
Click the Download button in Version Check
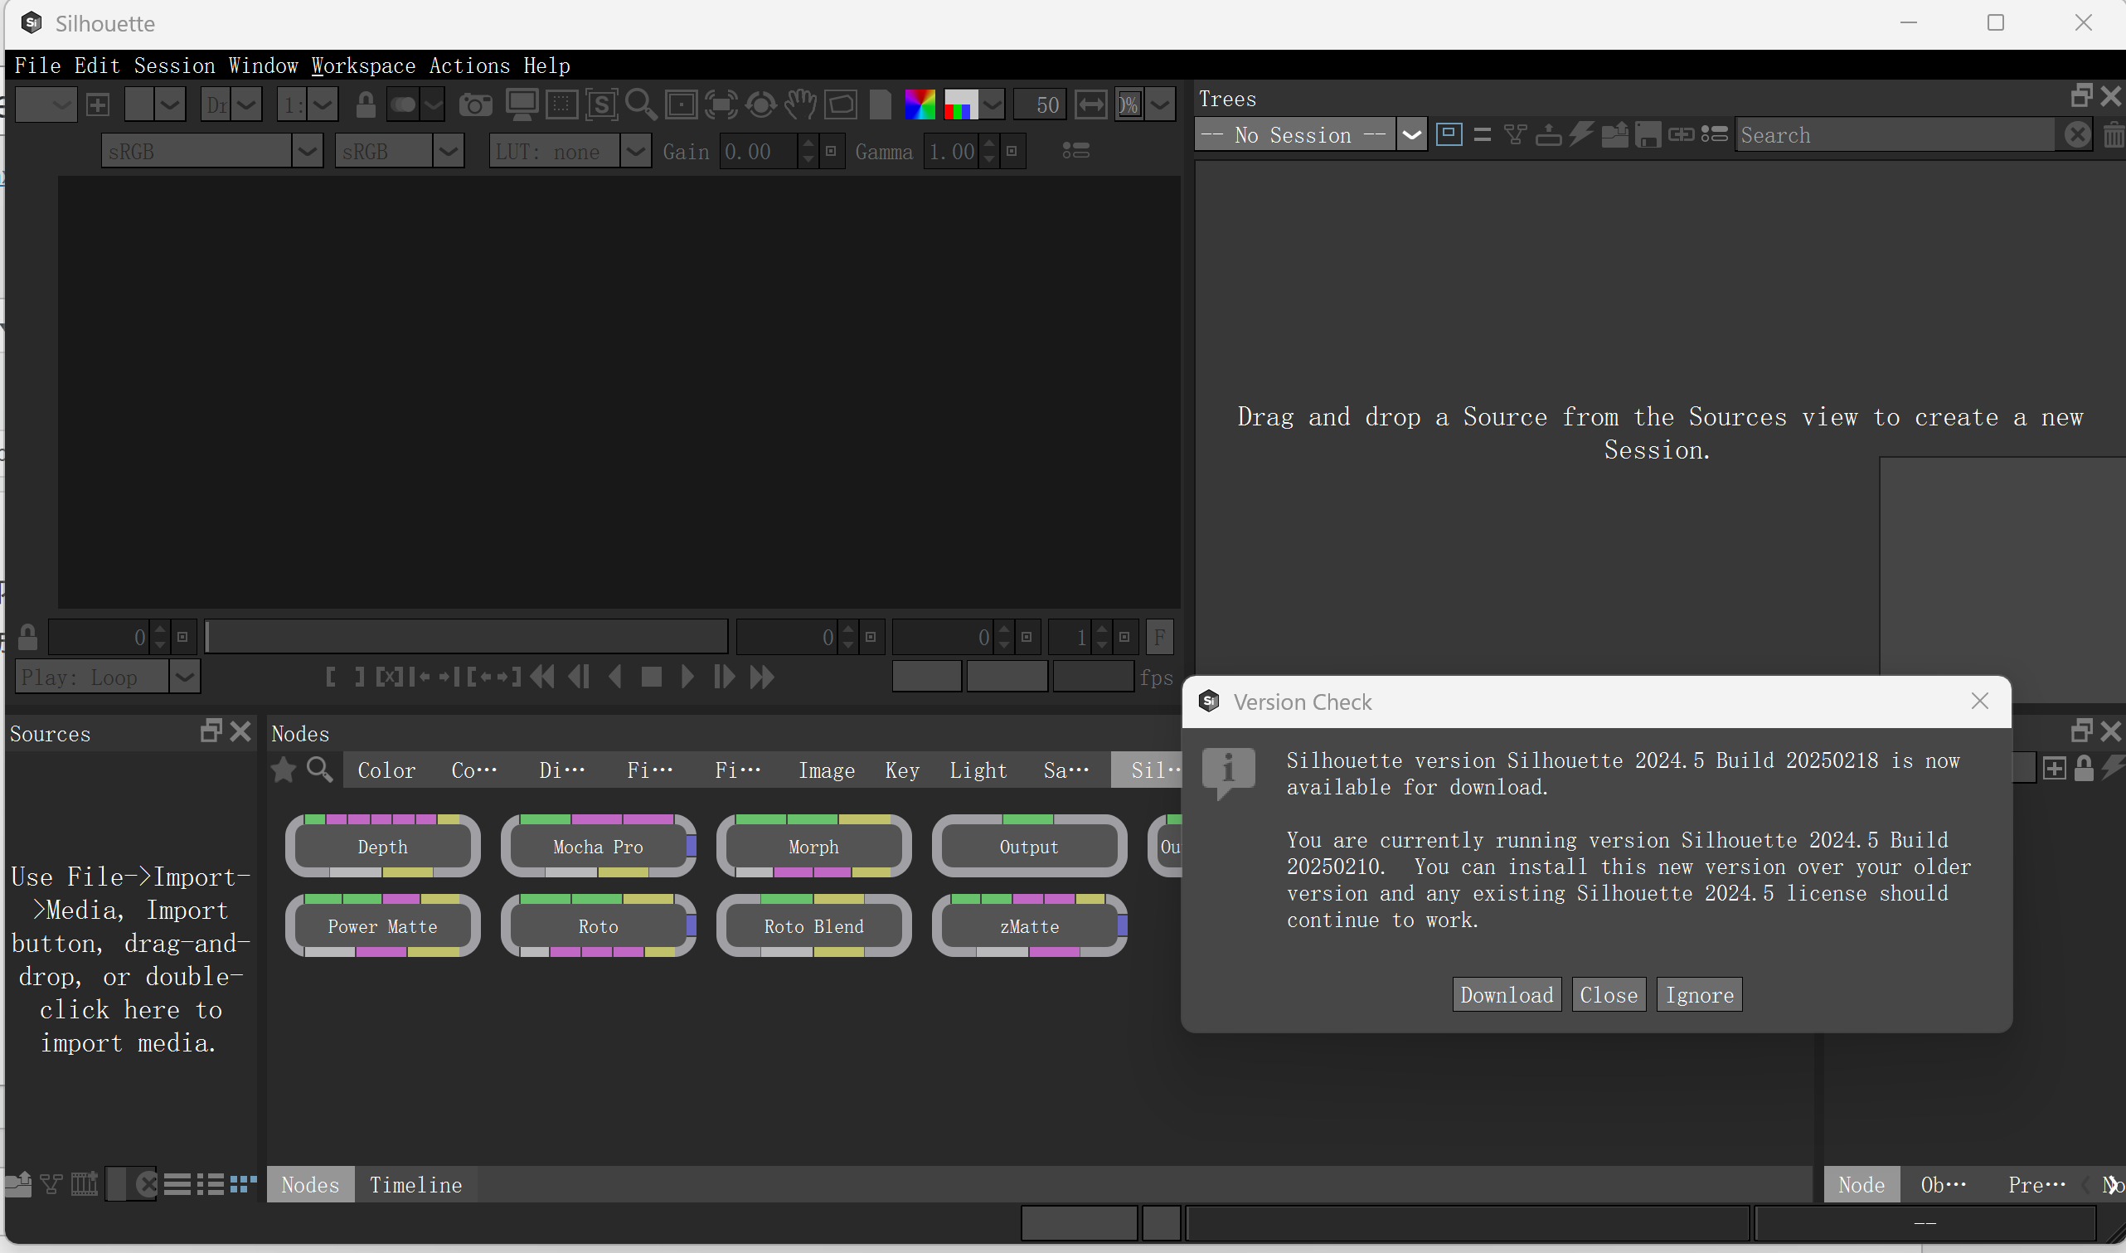1507,994
